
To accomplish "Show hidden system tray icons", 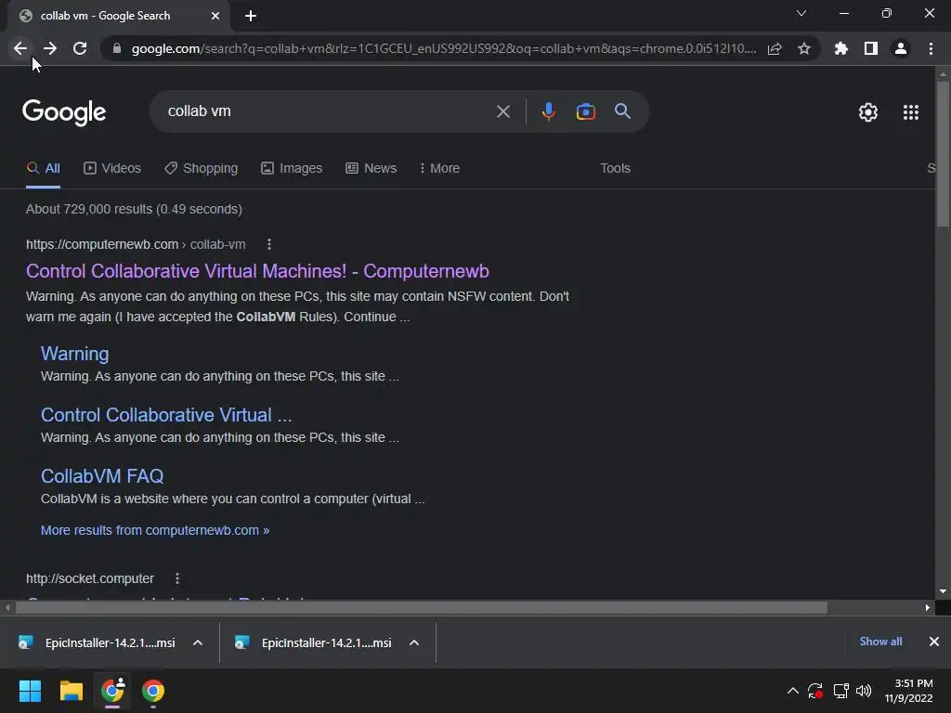I will pyautogui.click(x=792, y=691).
